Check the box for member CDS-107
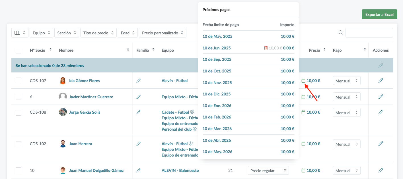 (18, 81)
